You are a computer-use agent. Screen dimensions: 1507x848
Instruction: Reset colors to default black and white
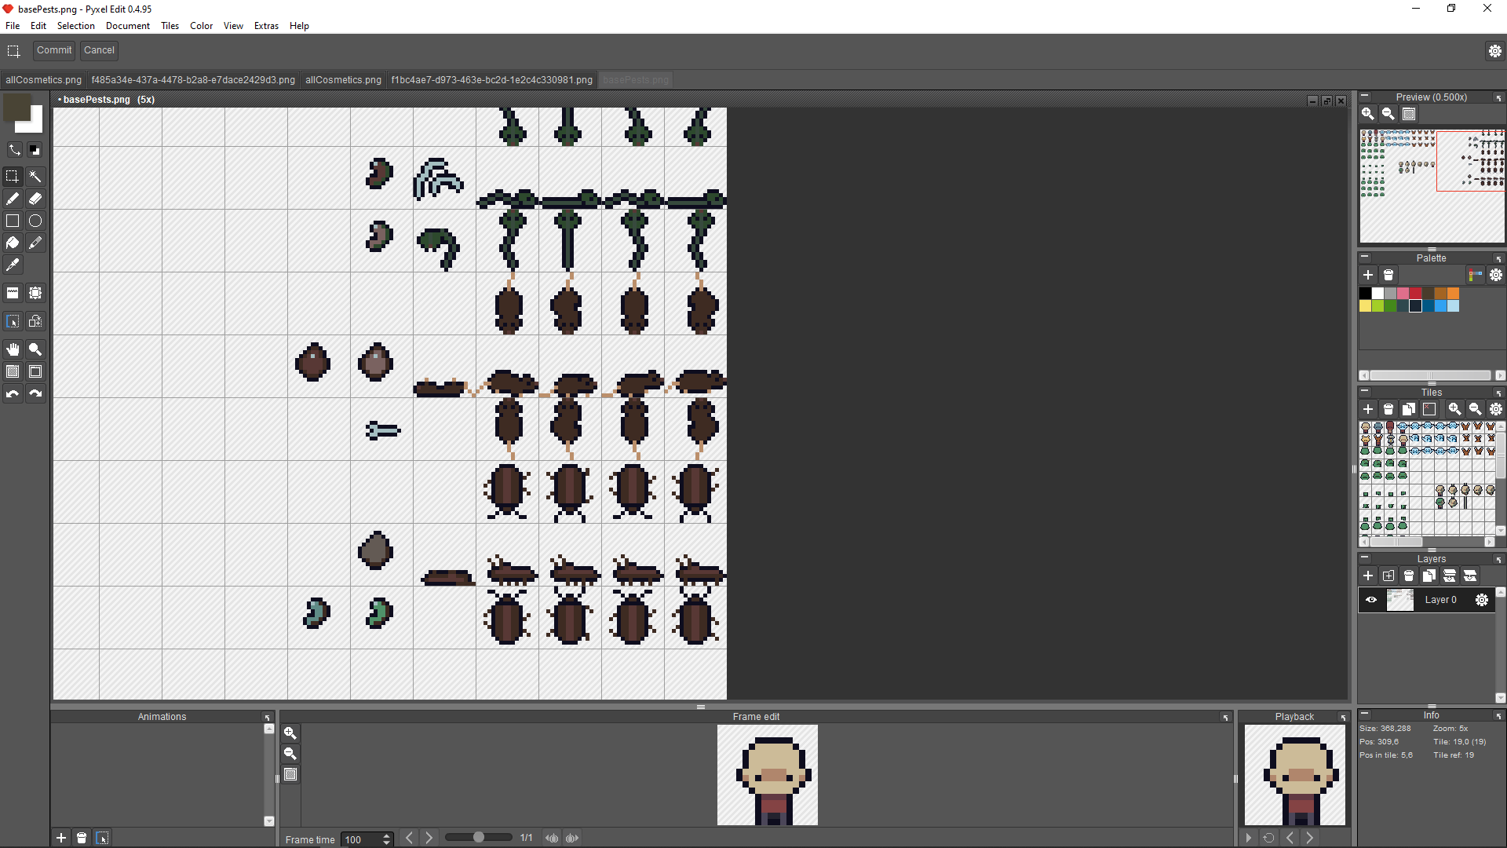click(35, 149)
